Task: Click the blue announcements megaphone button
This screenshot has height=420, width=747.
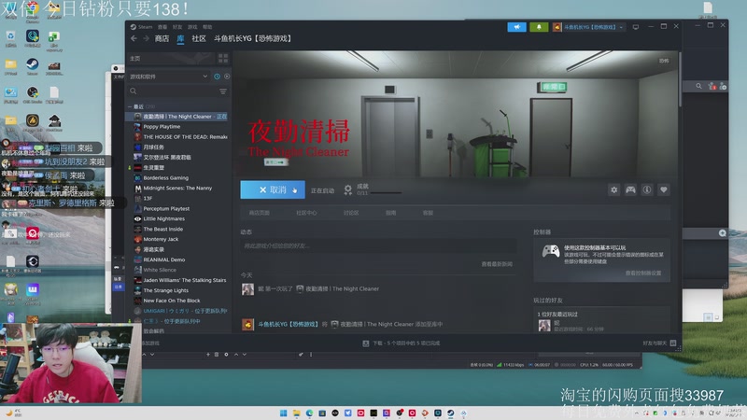Action: pyautogui.click(x=517, y=27)
